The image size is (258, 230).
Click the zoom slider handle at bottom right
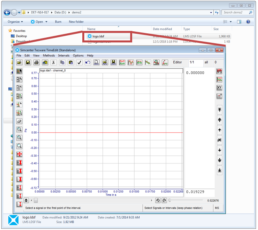click(170, 201)
